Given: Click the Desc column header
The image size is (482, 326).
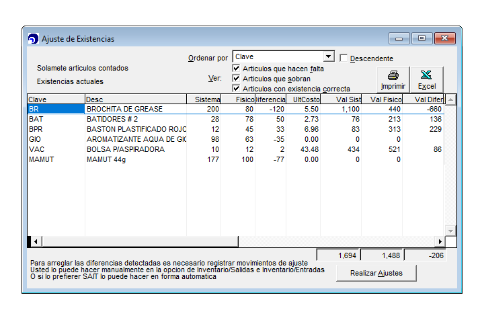Looking at the screenshot, I should pyautogui.click(x=136, y=99).
